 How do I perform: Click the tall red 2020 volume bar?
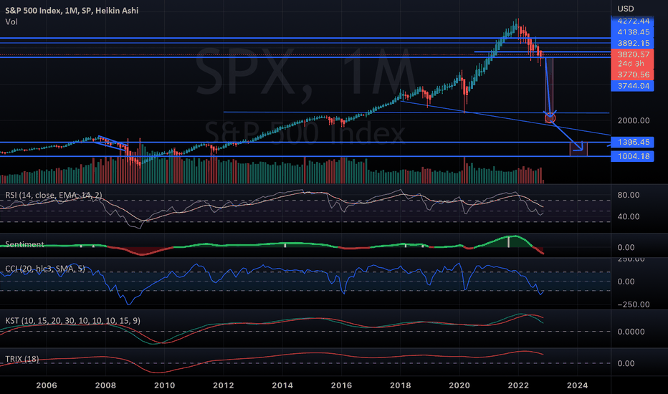pyautogui.click(x=464, y=170)
